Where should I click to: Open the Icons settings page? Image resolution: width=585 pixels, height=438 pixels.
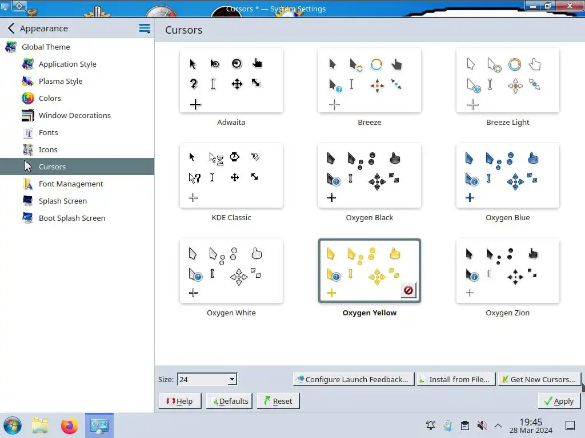coord(77,150)
